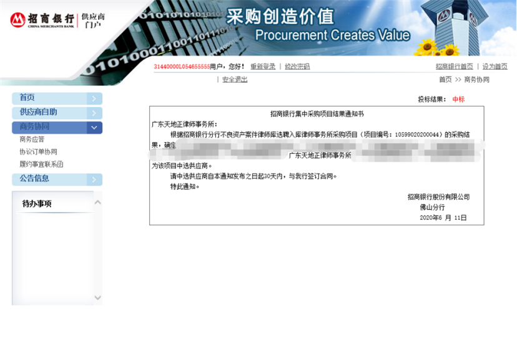Click the date 2020年6月11日
Screen dimensions: 517x352
coord(443,218)
